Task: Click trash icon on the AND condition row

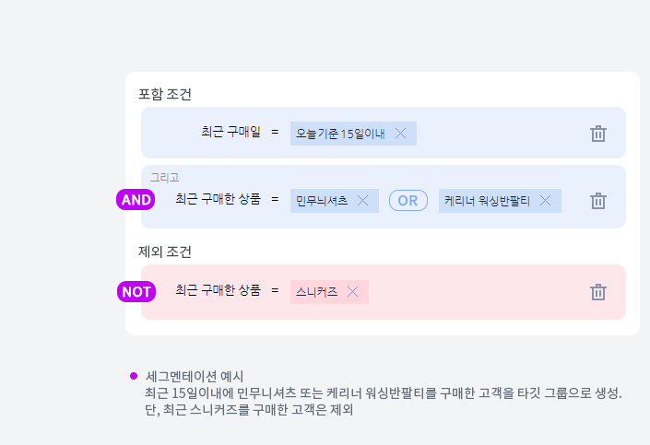Action: click(x=598, y=201)
